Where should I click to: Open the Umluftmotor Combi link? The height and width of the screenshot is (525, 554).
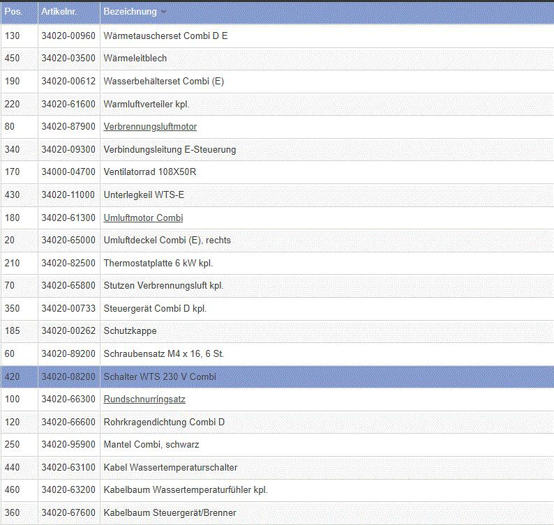click(143, 218)
